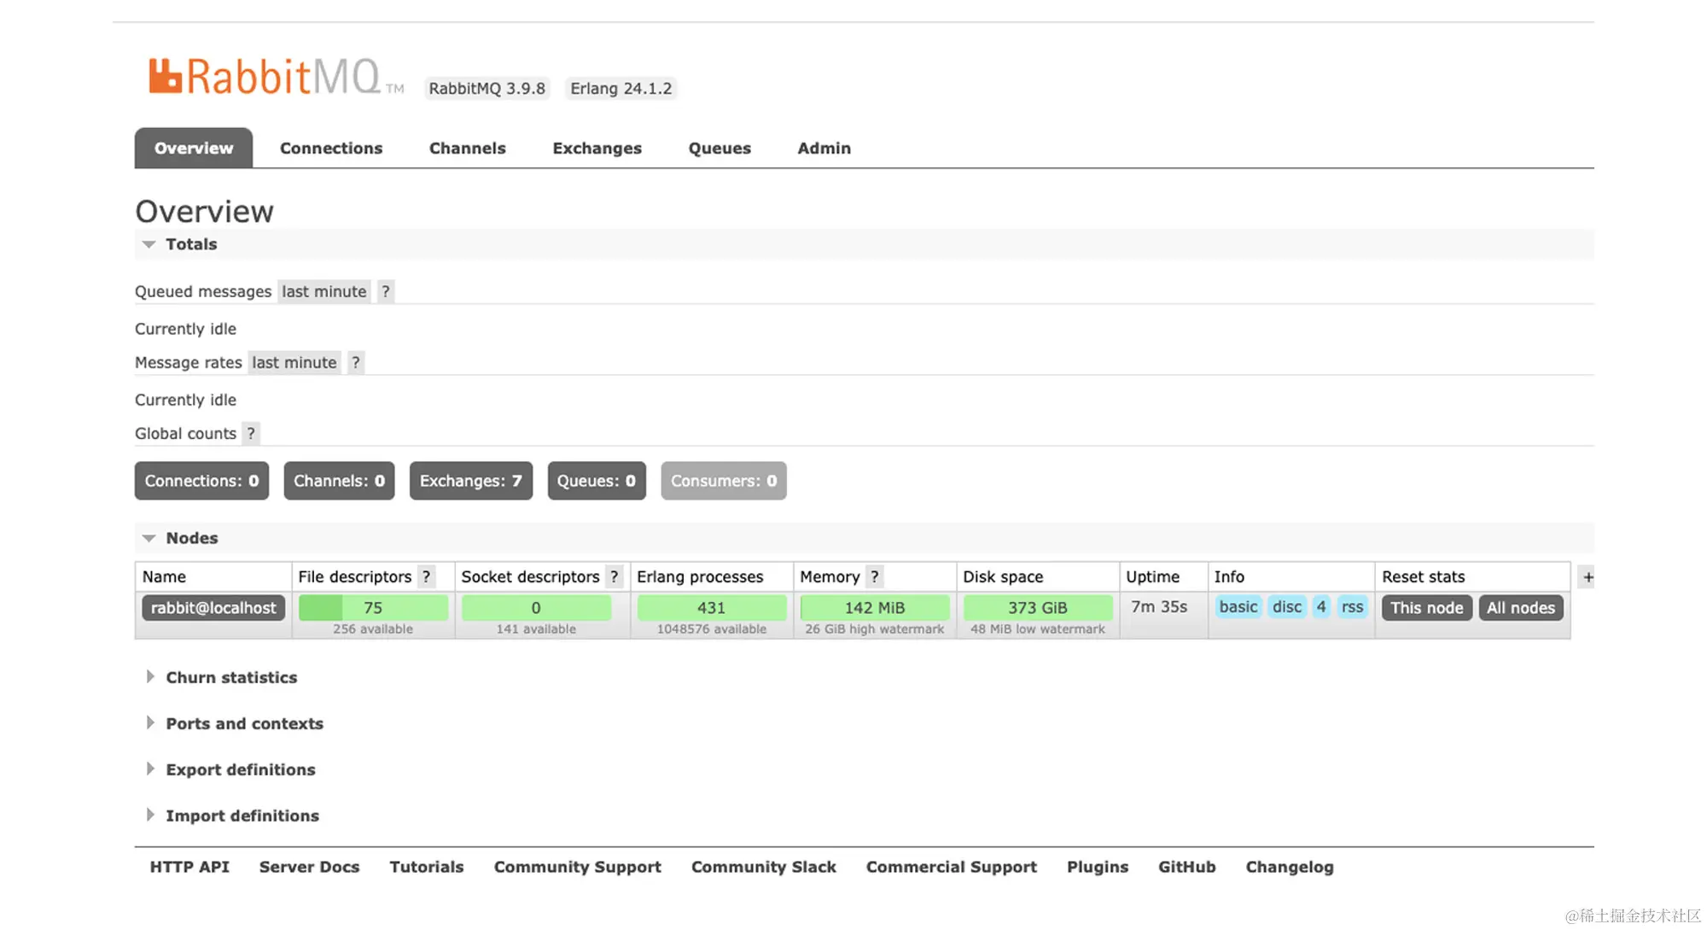
Task: Click the RabbitMQ logo
Action: pos(265,77)
